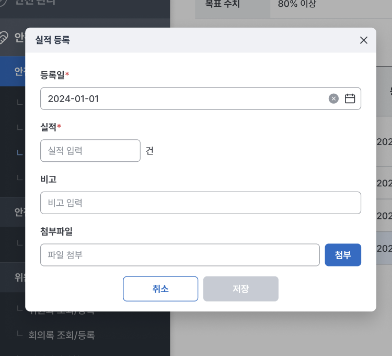Click the sidebar section icon behind dialog

click(x=4, y=37)
